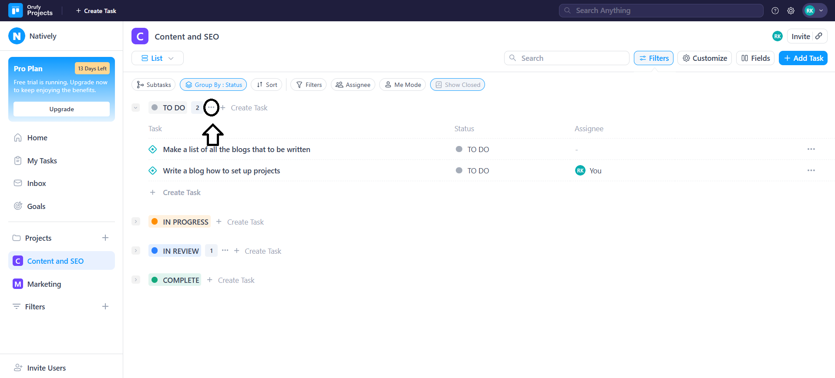This screenshot has width=835, height=378.
Task: Toggle Show Closed tasks
Action: tap(457, 85)
